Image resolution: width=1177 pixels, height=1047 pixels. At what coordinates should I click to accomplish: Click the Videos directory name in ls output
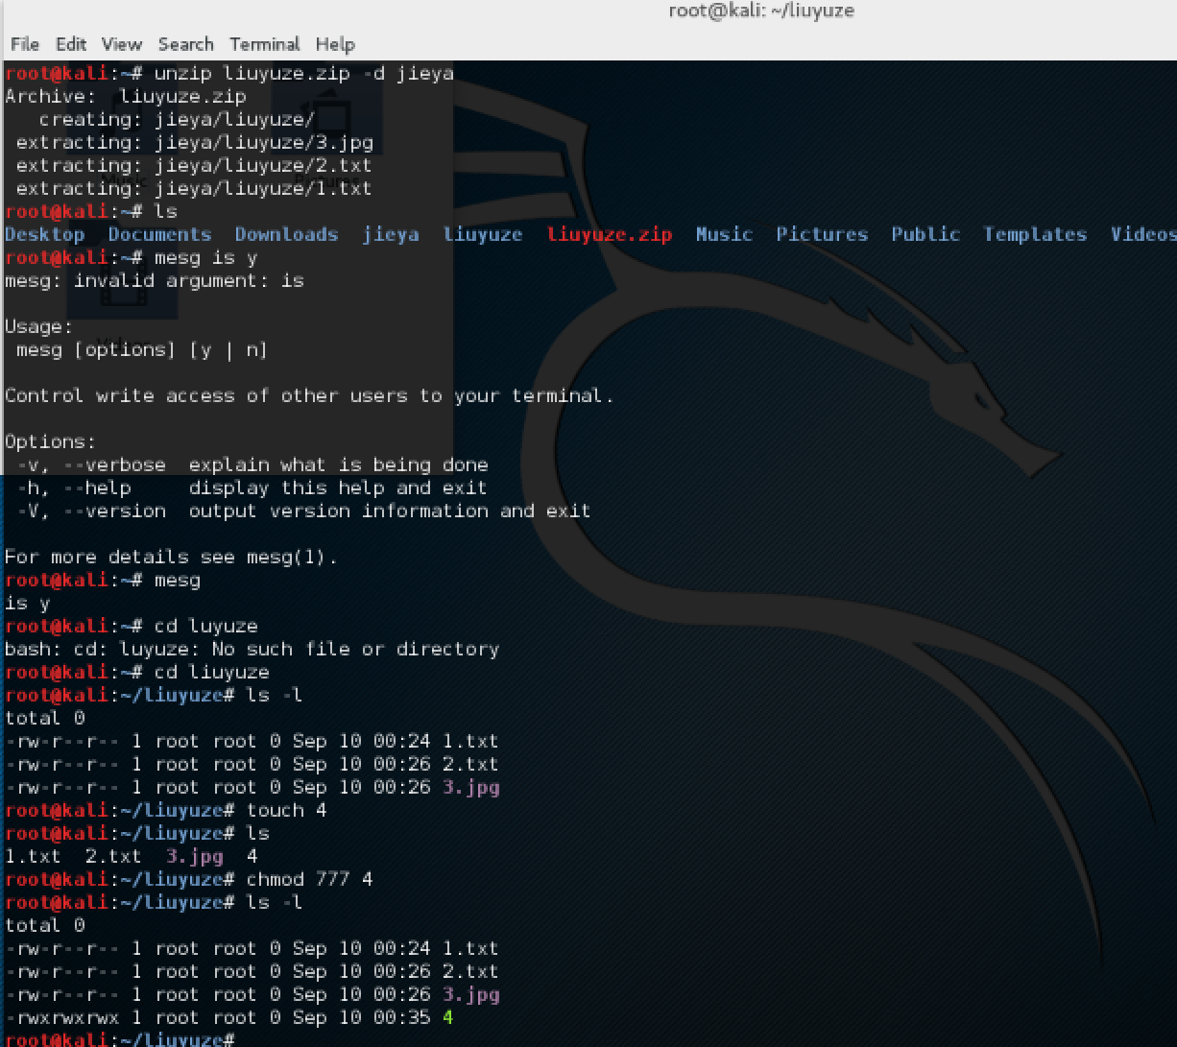1142,235
